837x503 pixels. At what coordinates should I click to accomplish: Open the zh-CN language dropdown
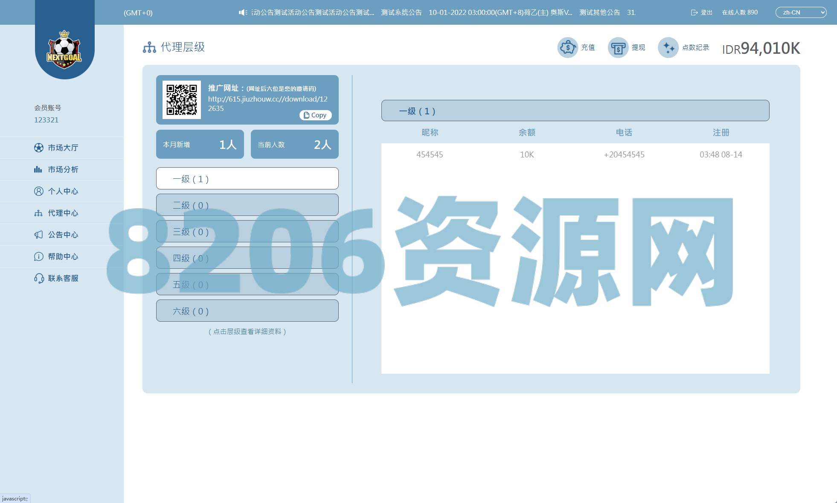click(801, 12)
